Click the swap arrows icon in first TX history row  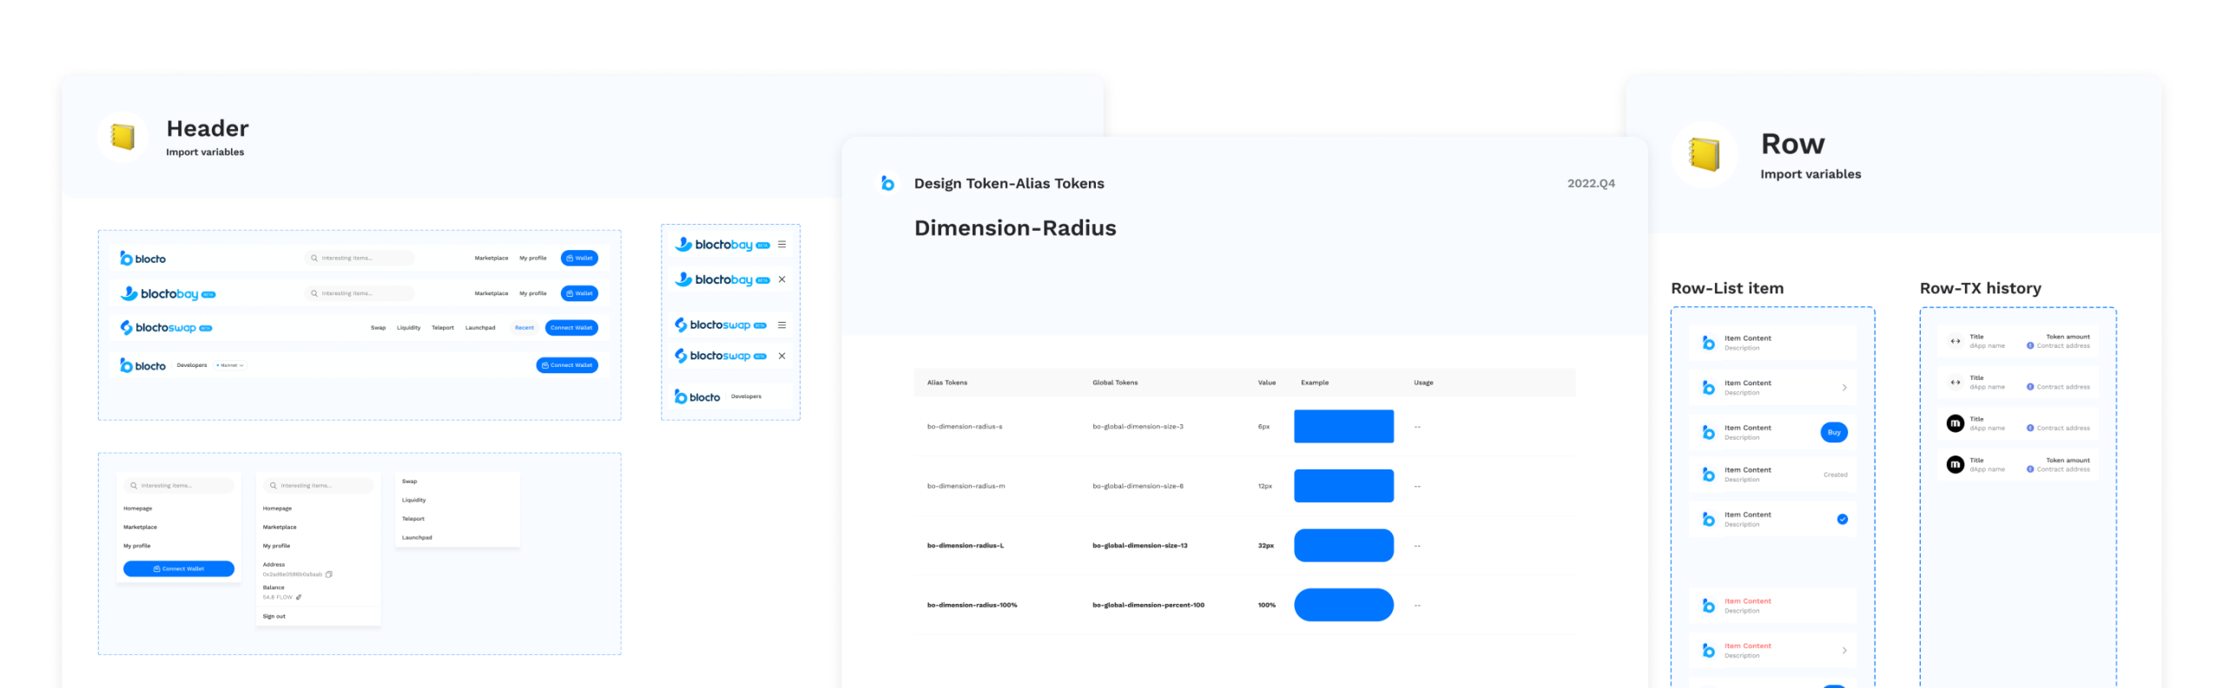pos(1955,341)
